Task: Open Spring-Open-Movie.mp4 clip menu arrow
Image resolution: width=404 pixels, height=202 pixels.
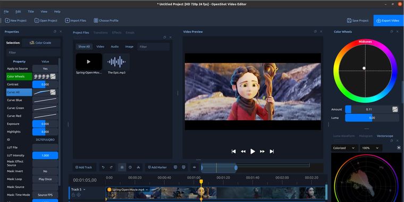Action: click(147, 190)
